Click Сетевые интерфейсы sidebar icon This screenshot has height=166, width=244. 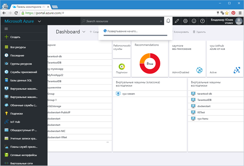(x=6, y=155)
